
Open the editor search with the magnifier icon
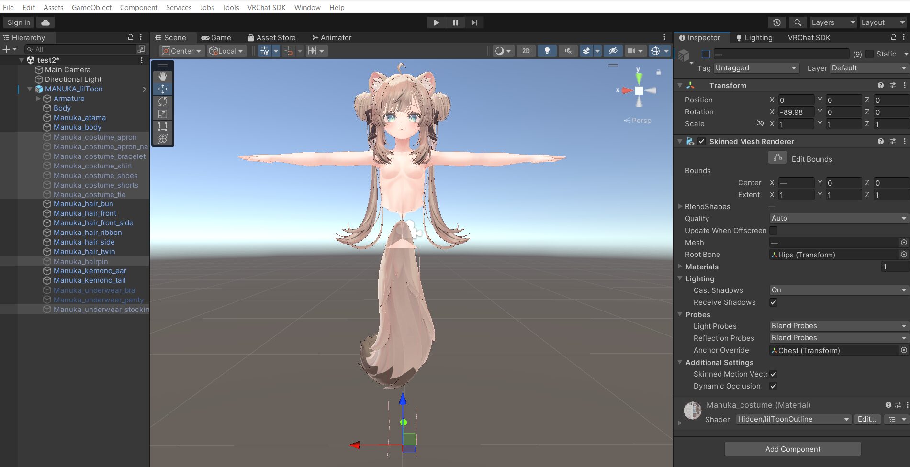(798, 22)
